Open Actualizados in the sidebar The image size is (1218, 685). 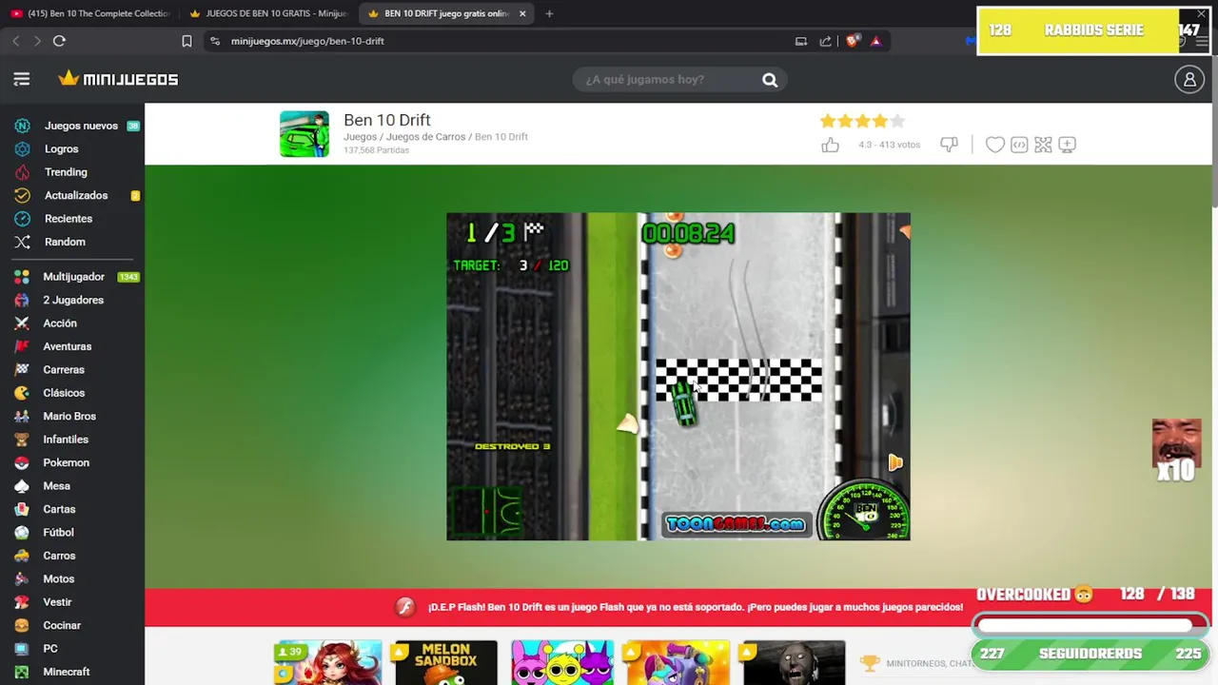click(x=76, y=195)
